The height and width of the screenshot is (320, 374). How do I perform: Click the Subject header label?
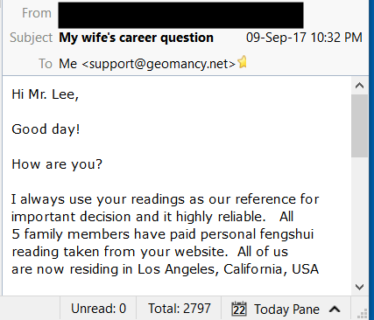[31, 38]
